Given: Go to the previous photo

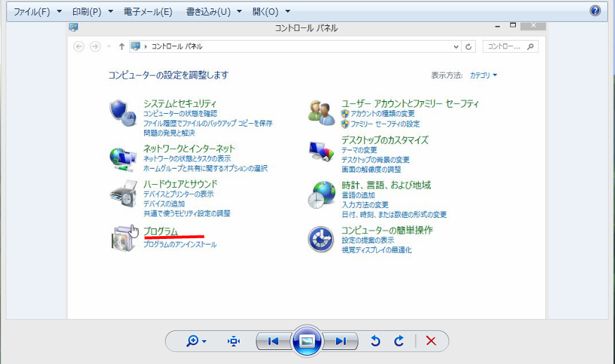Looking at the screenshot, I should 273,342.
